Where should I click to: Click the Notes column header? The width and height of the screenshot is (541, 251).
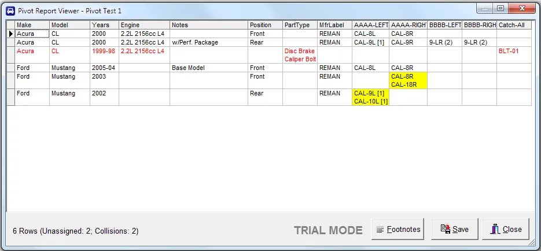click(x=209, y=25)
